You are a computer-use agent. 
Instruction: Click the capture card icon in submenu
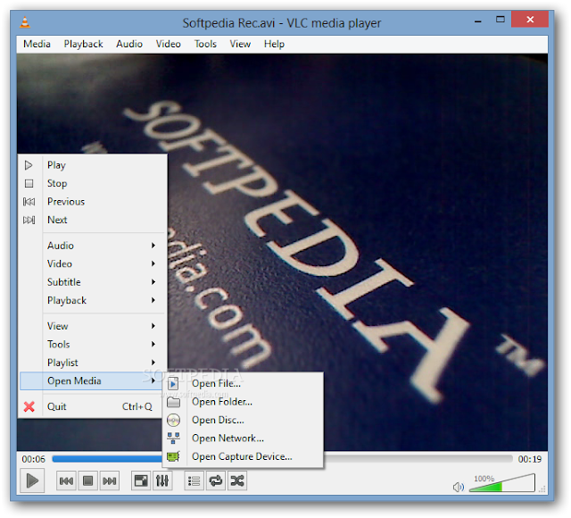click(x=173, y=456)
